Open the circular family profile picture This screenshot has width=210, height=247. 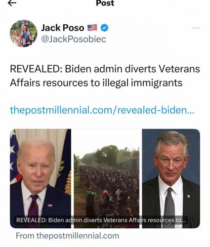[24, 34]
